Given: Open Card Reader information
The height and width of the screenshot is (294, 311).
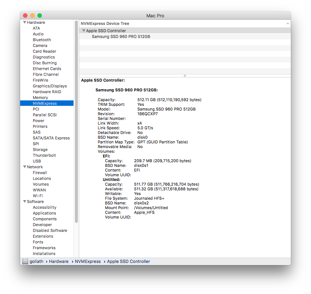Looking at the screenshot, I should [x=44, y=51].
